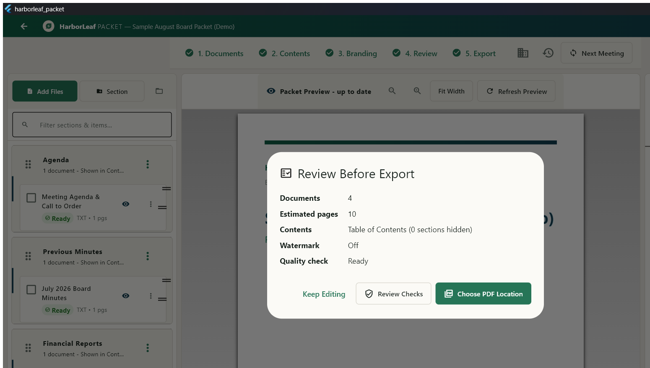The height and width of the screenshot is (368, 650).
Task: Click 'Table of Contents (0 sections hidden)' text
Action: click(410, 230)
